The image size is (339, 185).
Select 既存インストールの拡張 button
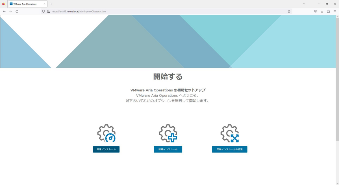click(230, 149)
